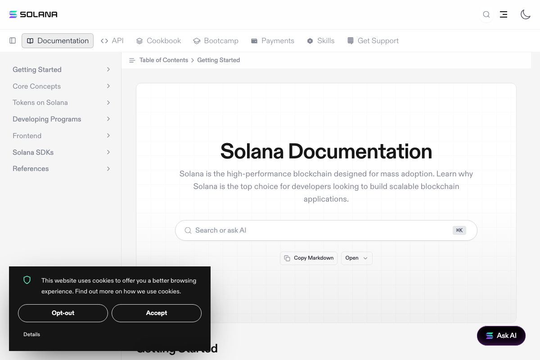Open Frontend sidebar link

(x=27, y=136)
